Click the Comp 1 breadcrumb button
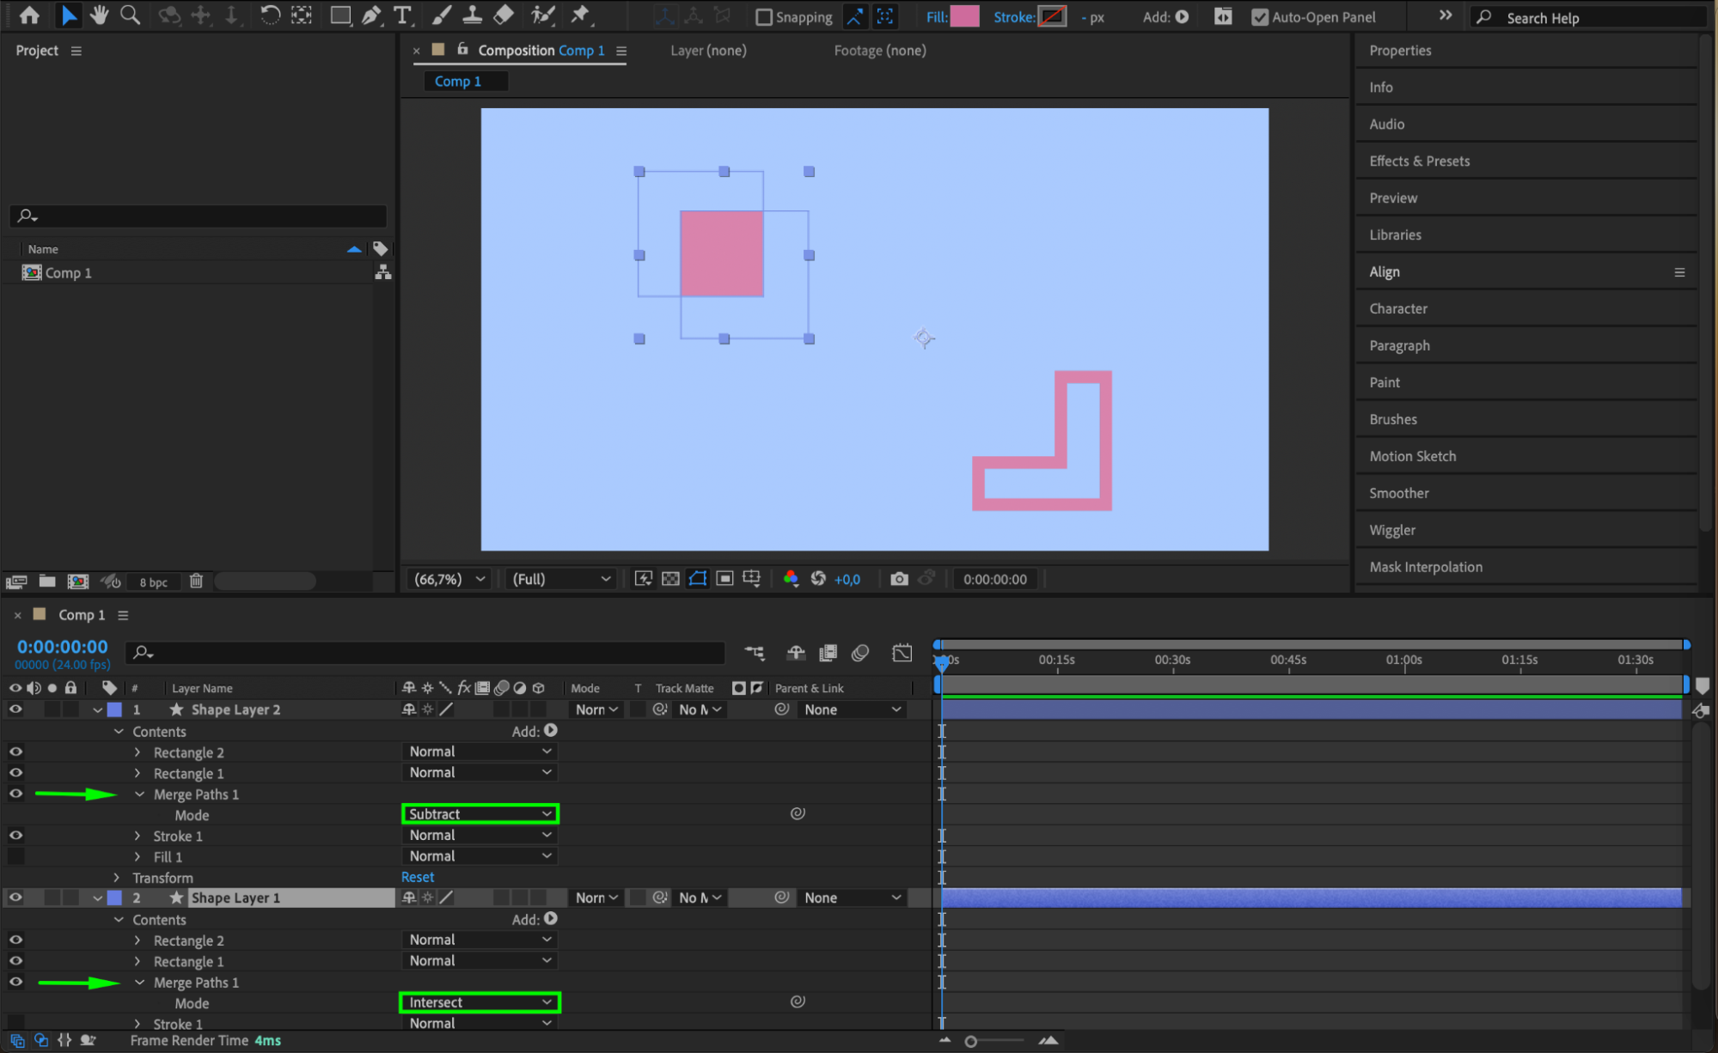The height and width of the screenshot is (1053, 1718). (458, 81)
